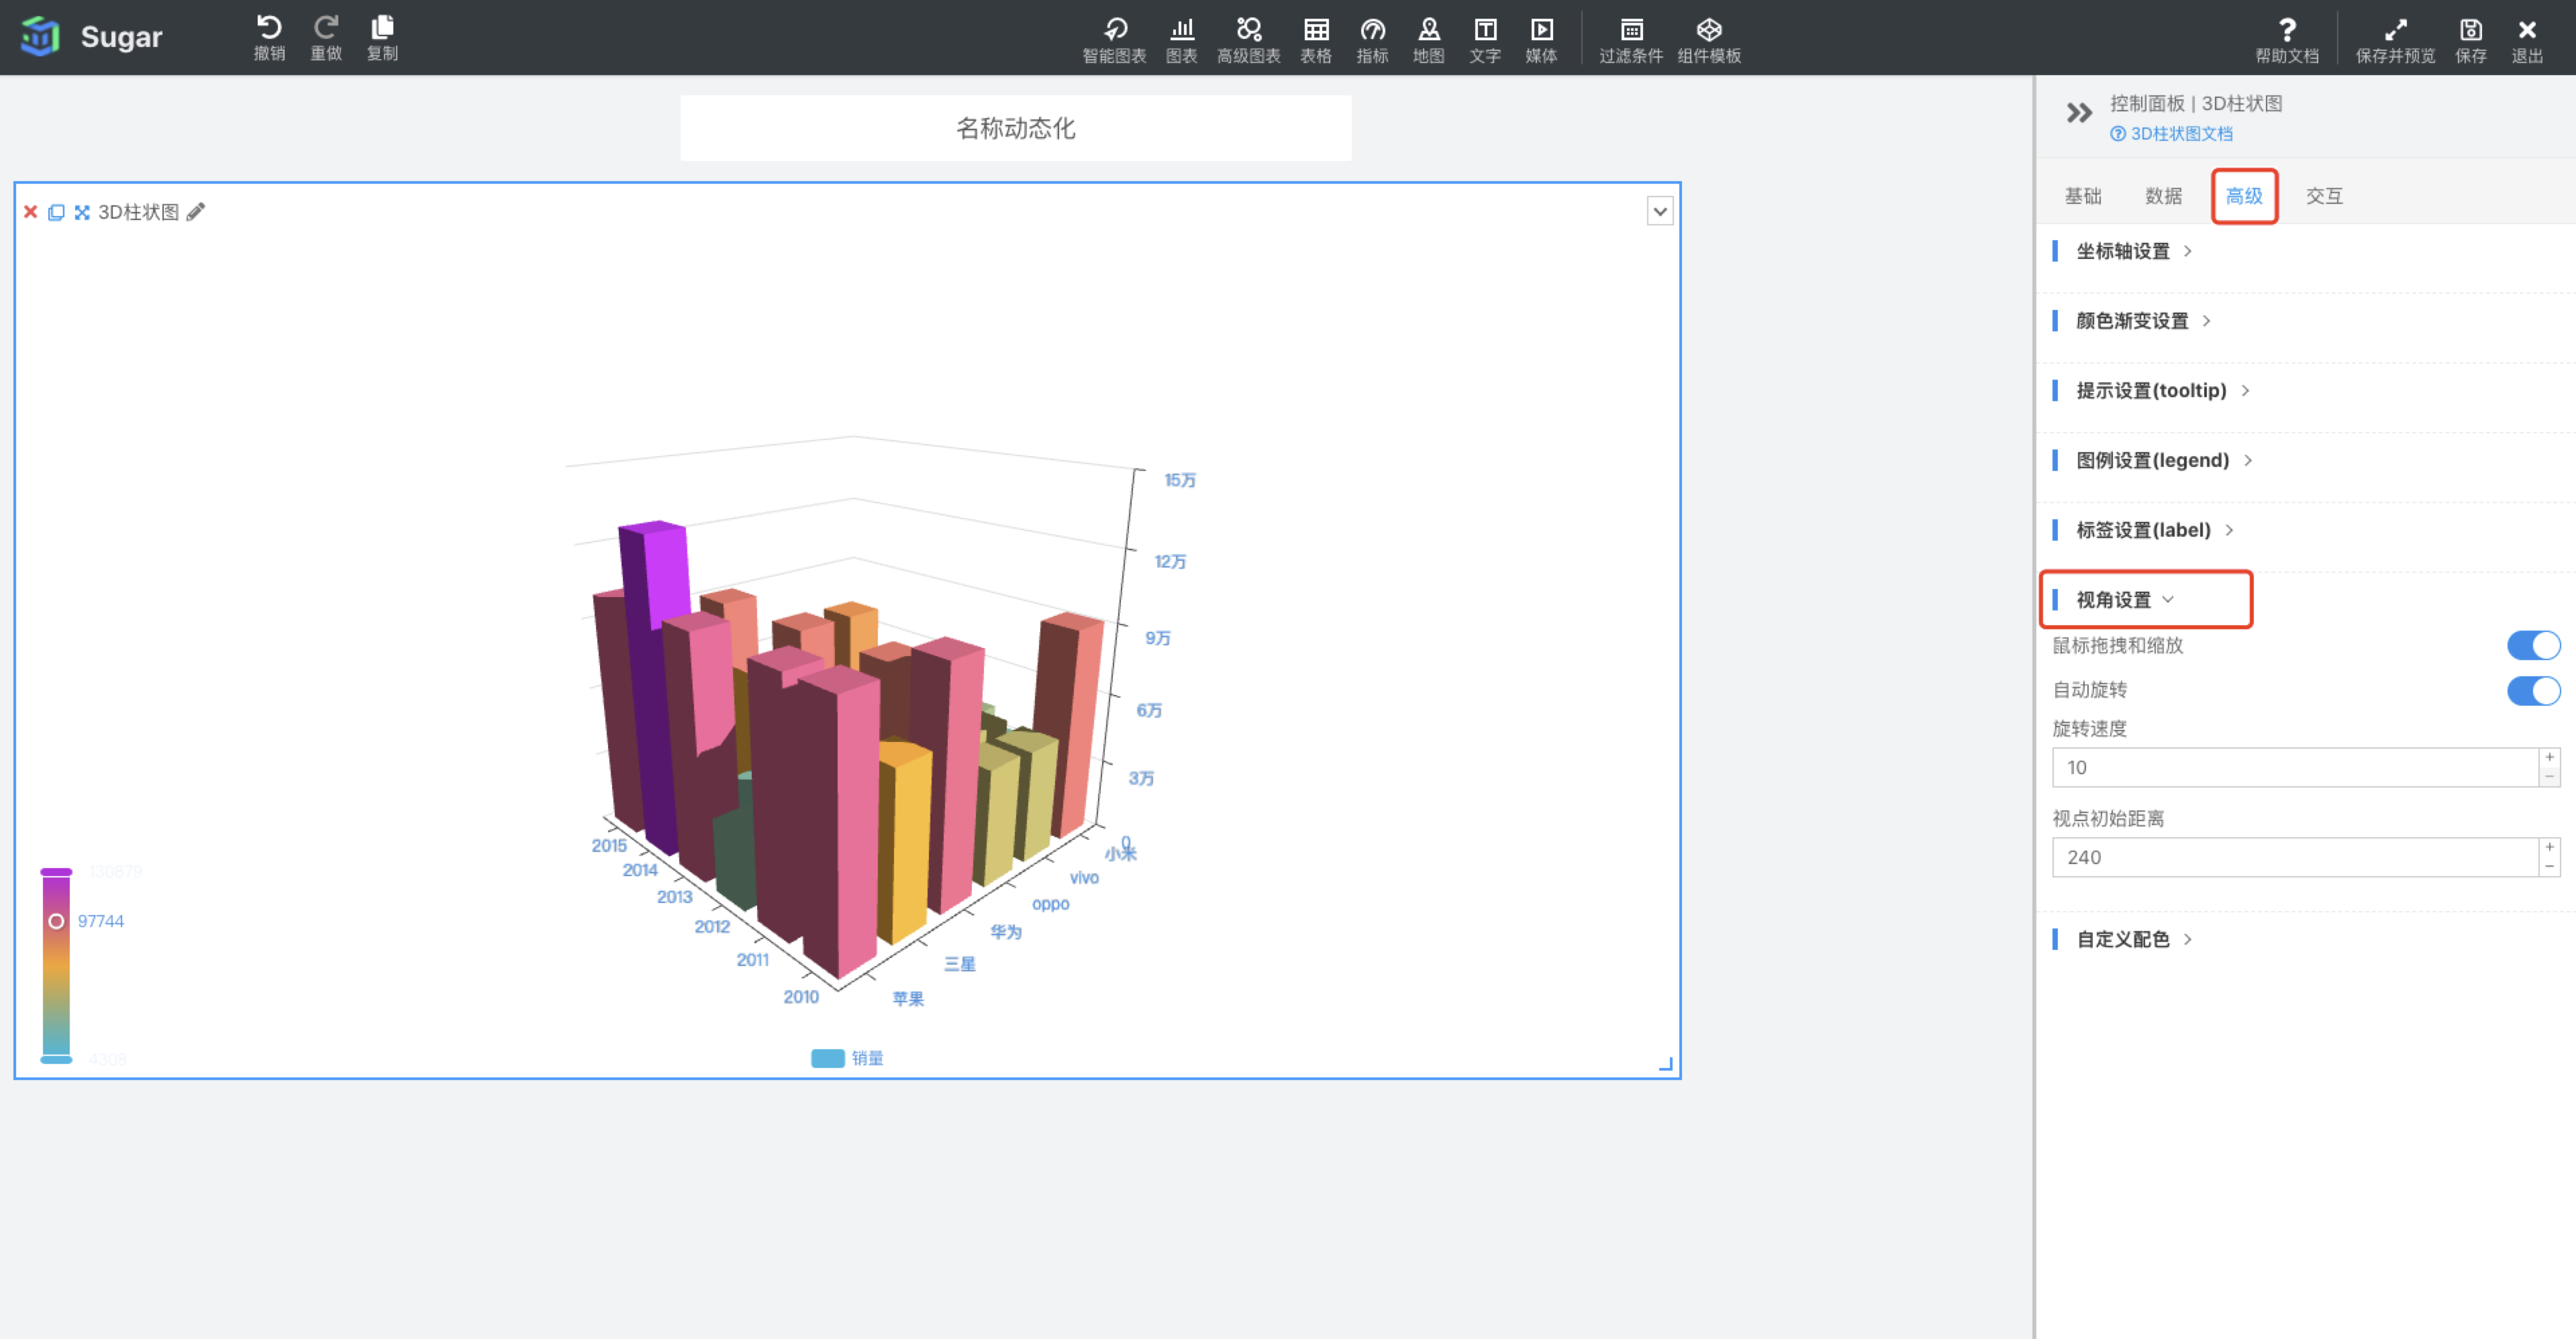Expand 提示设置(tooltip) section
The width and height of the screenshot is (2576, 1339).
pos(2162,390)
